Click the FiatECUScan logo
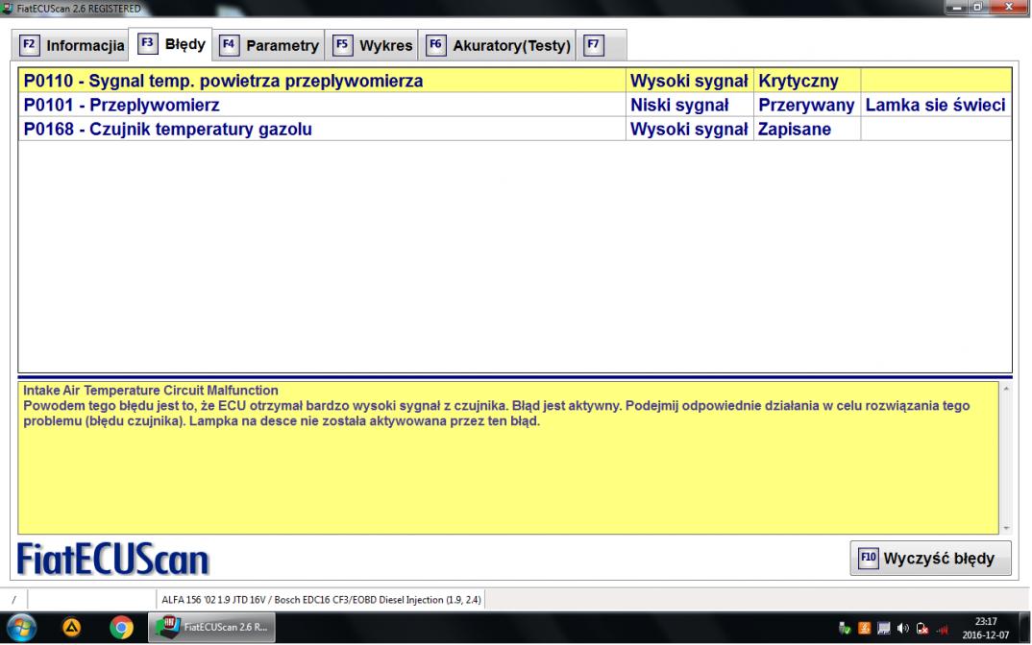Screen dimensions: 1032x645 click(x=112, y=560)
